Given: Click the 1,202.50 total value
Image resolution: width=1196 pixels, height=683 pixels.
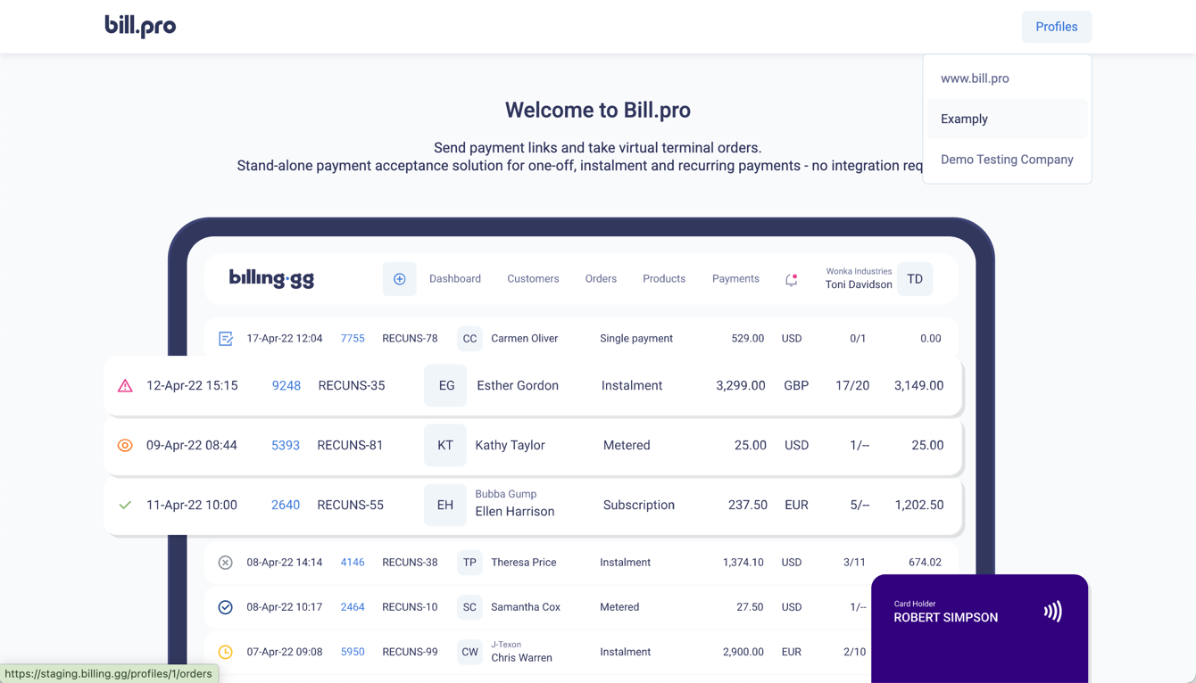Looking at the screenshot, I should [919, 505].
